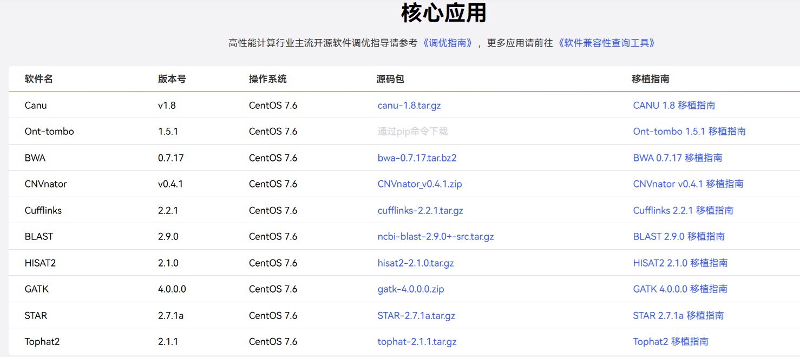Click the 2.2.1 version cell
The height and width of the screenshot is (357, 800).
click(168, 210)
